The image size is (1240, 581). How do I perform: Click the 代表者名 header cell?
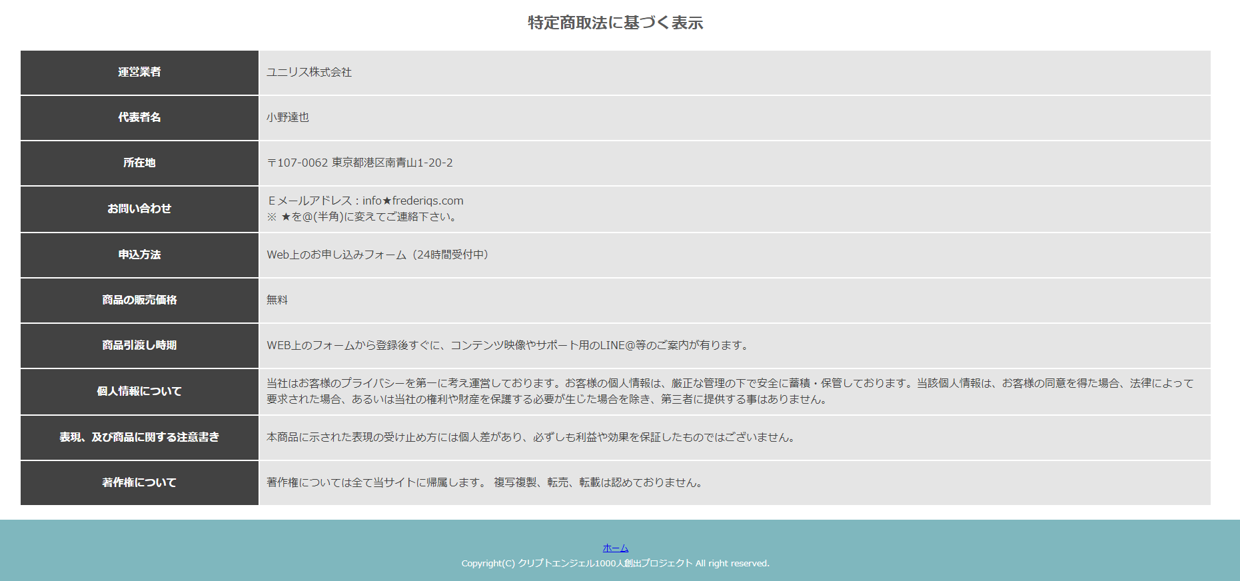click(x=139, y=117)
